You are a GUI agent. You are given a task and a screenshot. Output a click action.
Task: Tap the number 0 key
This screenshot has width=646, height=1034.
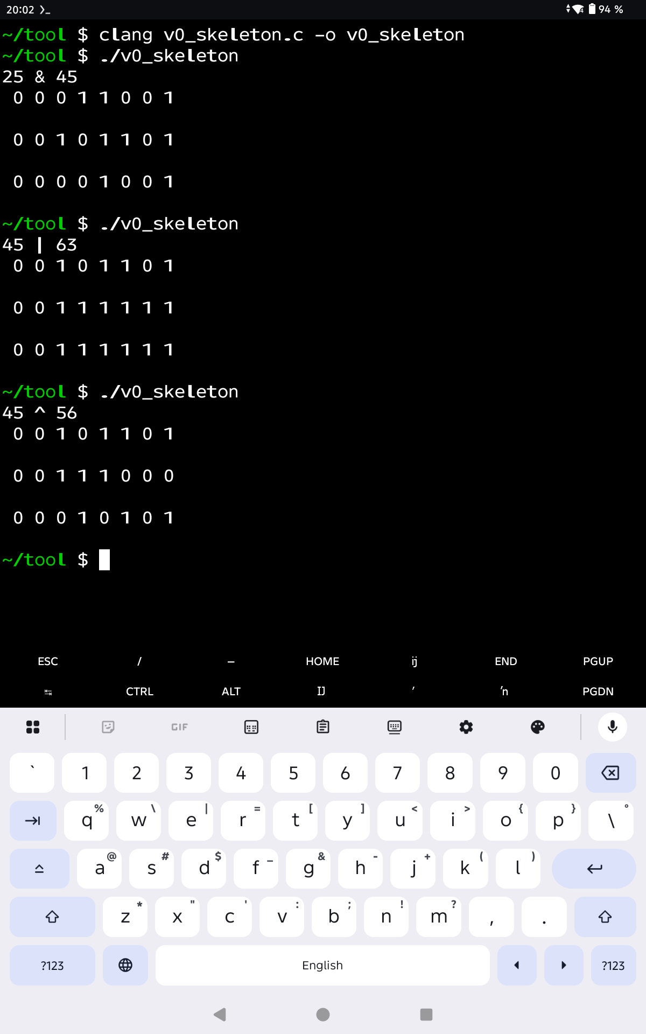click(555, 773)
